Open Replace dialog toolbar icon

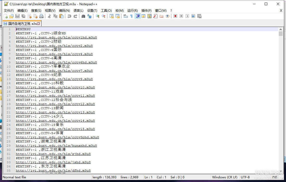point(89,16)
